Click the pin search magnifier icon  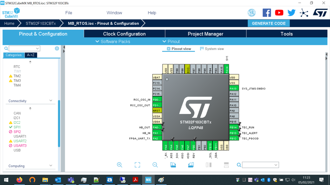[239, 165]
